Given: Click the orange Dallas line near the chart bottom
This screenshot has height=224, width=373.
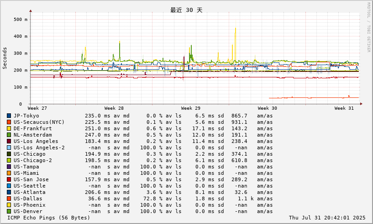Looking at the screenshot, I should click(x=314, y=97).
